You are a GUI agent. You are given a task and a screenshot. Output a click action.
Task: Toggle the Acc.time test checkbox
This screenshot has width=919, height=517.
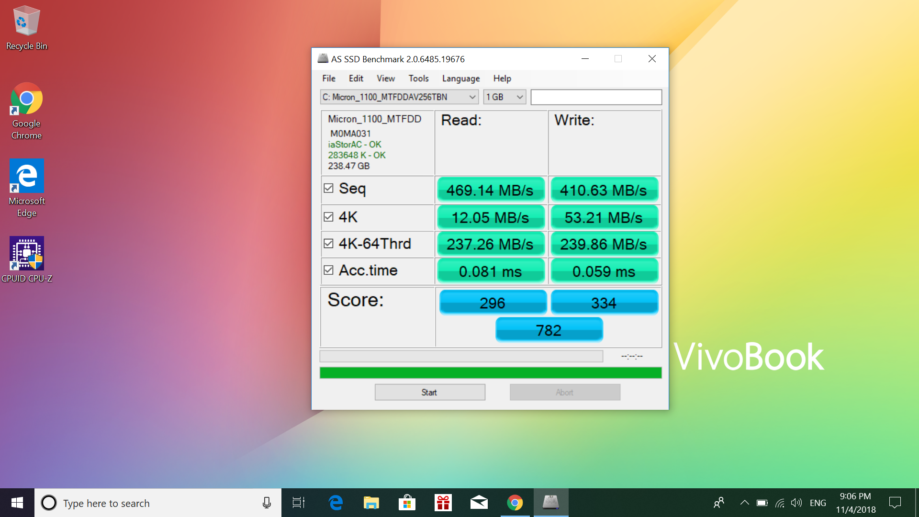click(328, 270)
